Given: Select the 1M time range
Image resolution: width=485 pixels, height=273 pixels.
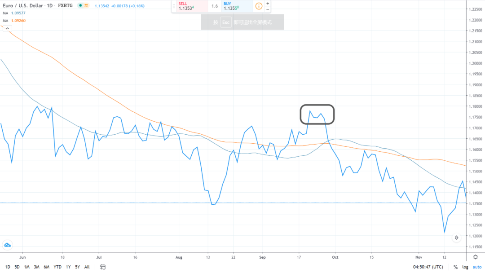Looking at the screenshot, I should [27, 267].
